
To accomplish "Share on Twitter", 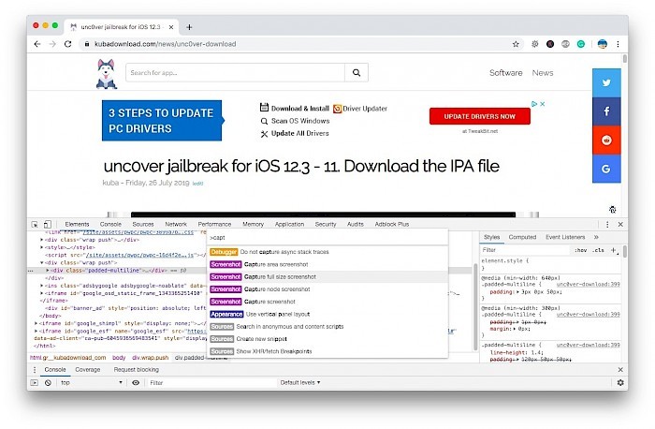I will tap(606, 82).
